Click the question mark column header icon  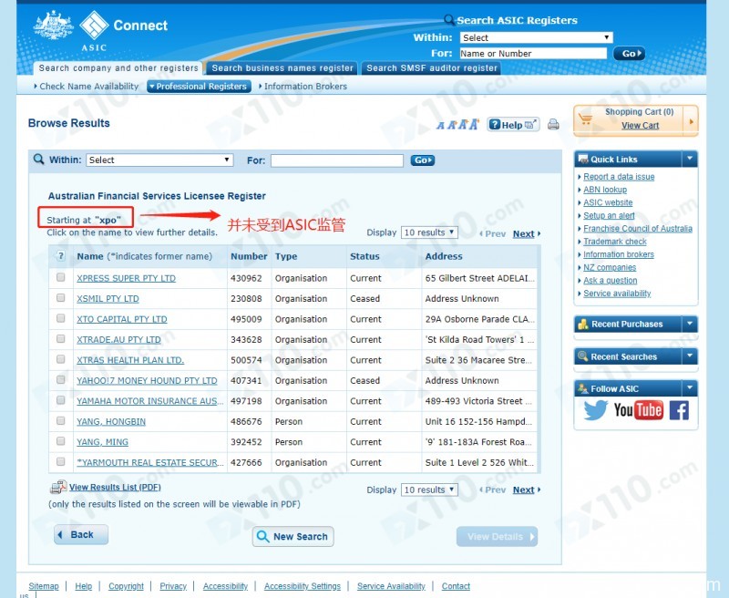point(60,256)
